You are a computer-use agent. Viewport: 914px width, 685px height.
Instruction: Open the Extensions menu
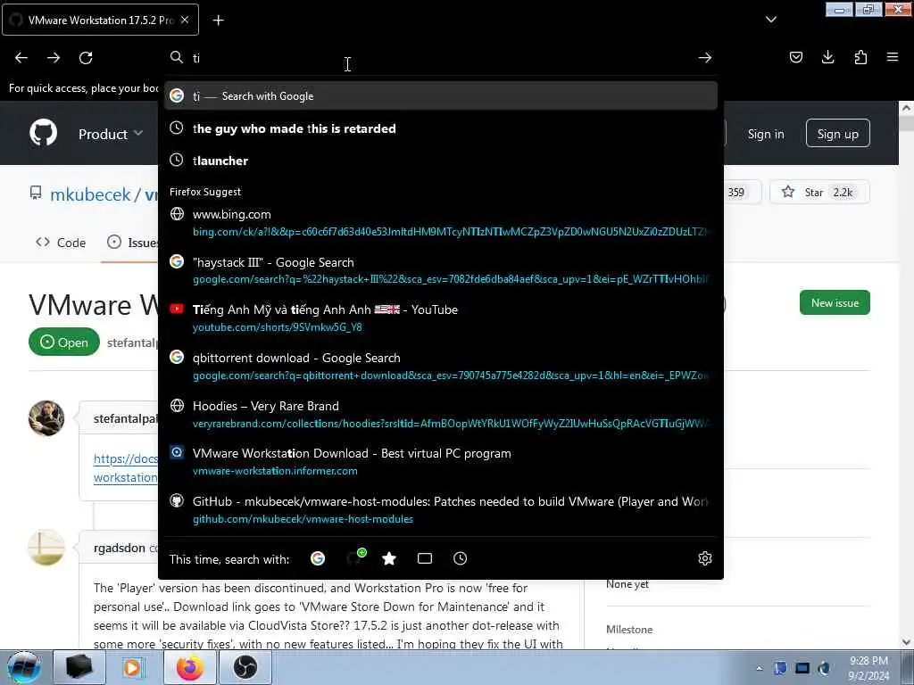(x=860, y=57)
